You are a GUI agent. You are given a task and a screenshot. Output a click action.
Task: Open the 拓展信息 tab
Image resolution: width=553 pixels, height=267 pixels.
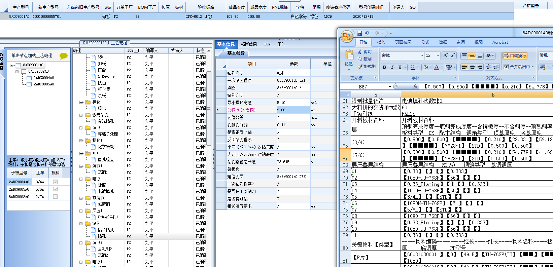[249, 44]
